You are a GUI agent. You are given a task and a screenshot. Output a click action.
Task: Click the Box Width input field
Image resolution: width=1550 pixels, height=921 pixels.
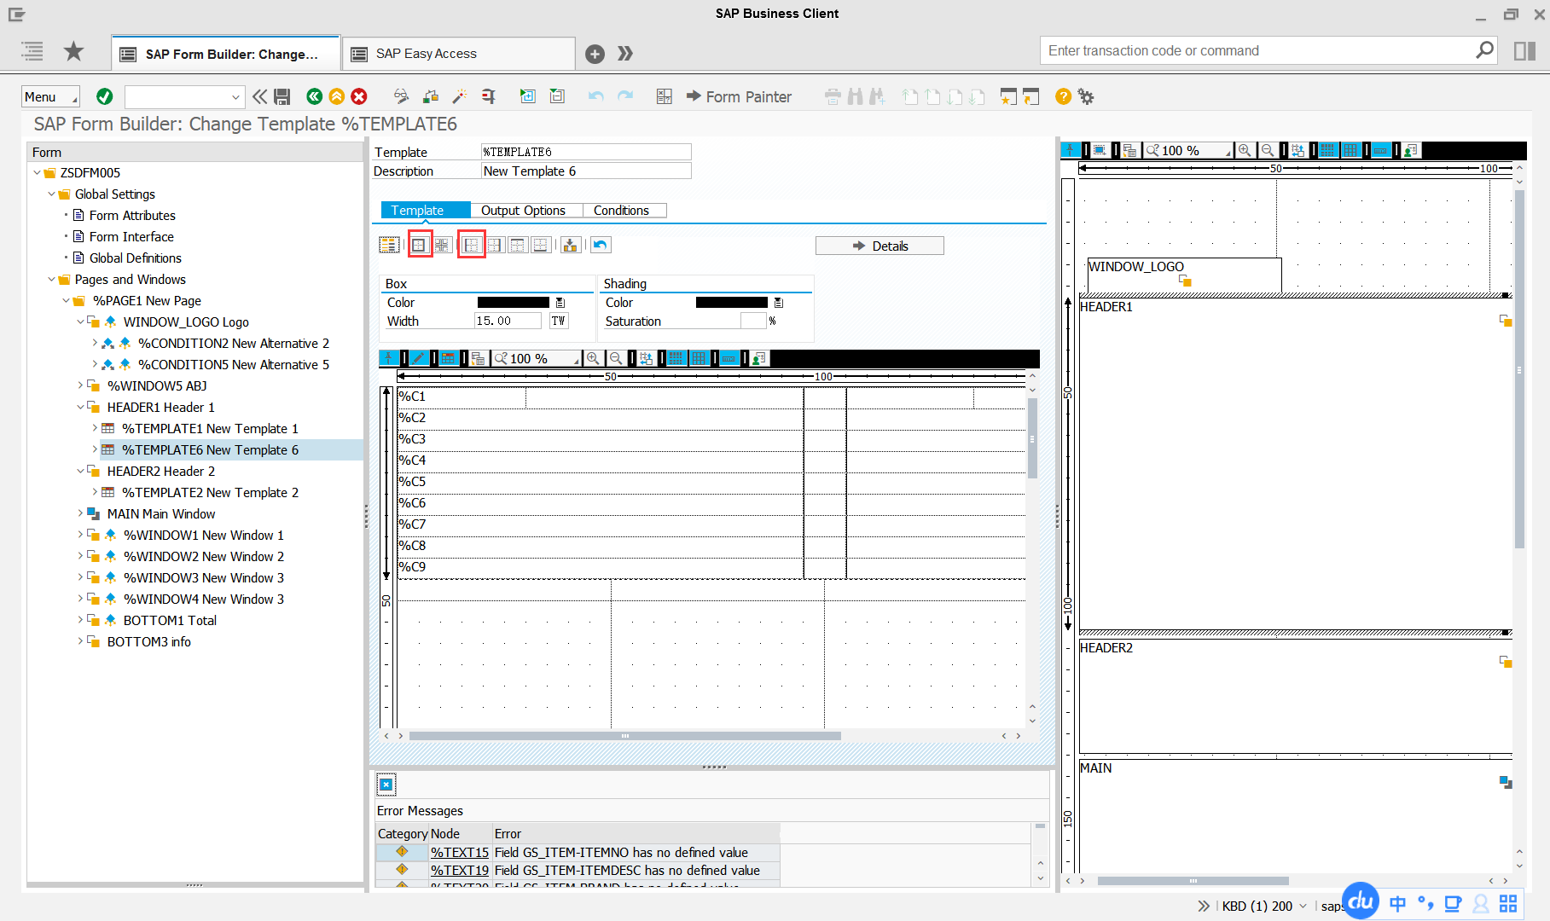click(x=508, y=321)
